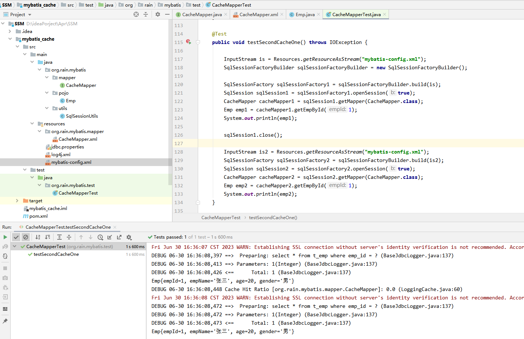This screenshot has width=524, height=339.
Task: Collapse all test results in the Run panel
Action: click(69, 237)
